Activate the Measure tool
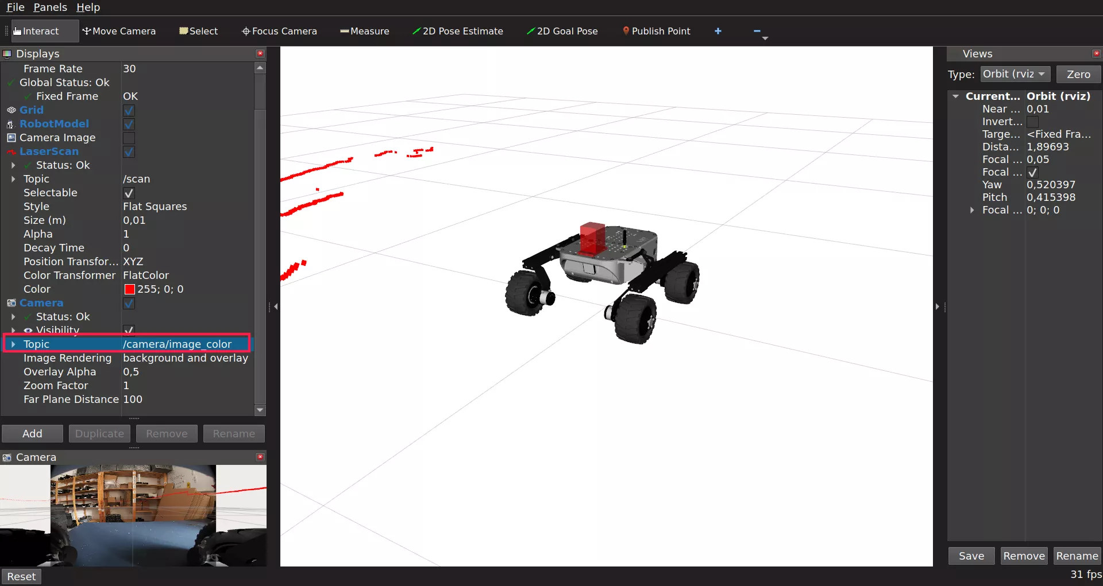The height and width of the screenshot is (586, 1103). (364, 31)
